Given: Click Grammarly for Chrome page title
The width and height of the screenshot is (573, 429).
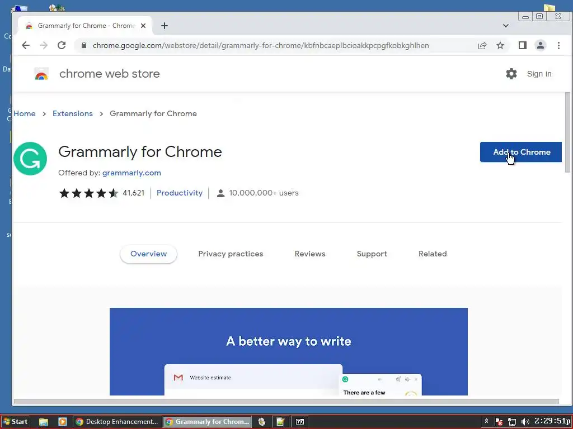Looking at the screenshot, I should [x=140, y=152].
